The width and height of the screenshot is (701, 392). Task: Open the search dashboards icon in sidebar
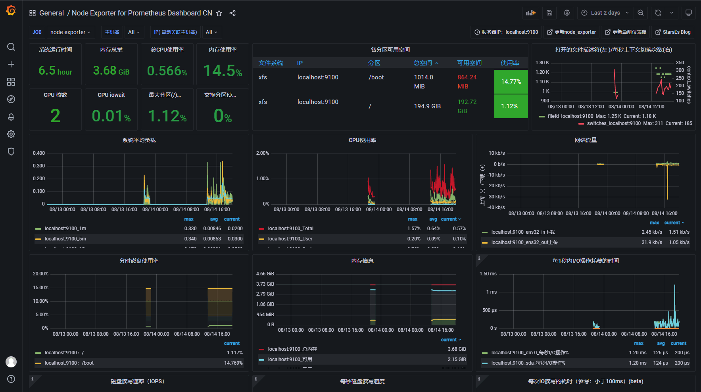pyautogui.click(x=11, y=47)
